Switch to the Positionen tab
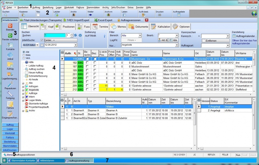This screenshot has width=259, height=165. pos(65,27)
